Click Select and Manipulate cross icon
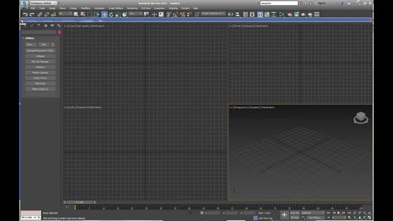Viewport: 393px width, 221px height. [154, 14]
